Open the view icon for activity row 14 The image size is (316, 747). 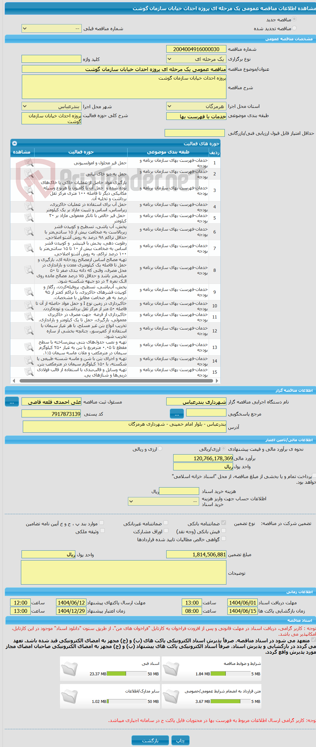[x=29, y=361]
